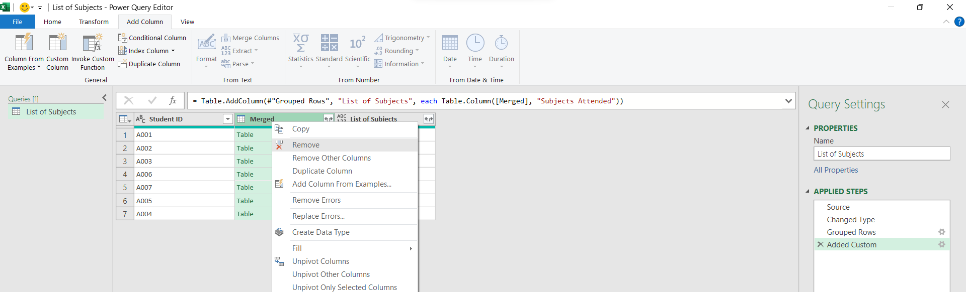Click the Duration stopwatch icon
The image size is (966, 292).
pos(501,43)
